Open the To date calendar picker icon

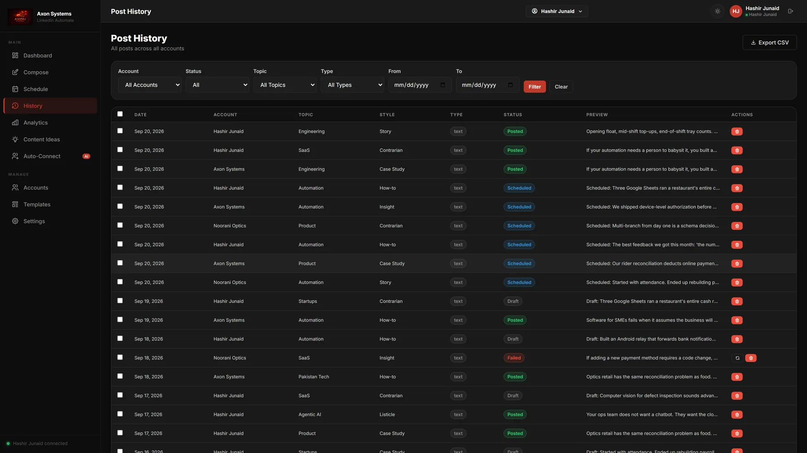[x=510, y=85]
